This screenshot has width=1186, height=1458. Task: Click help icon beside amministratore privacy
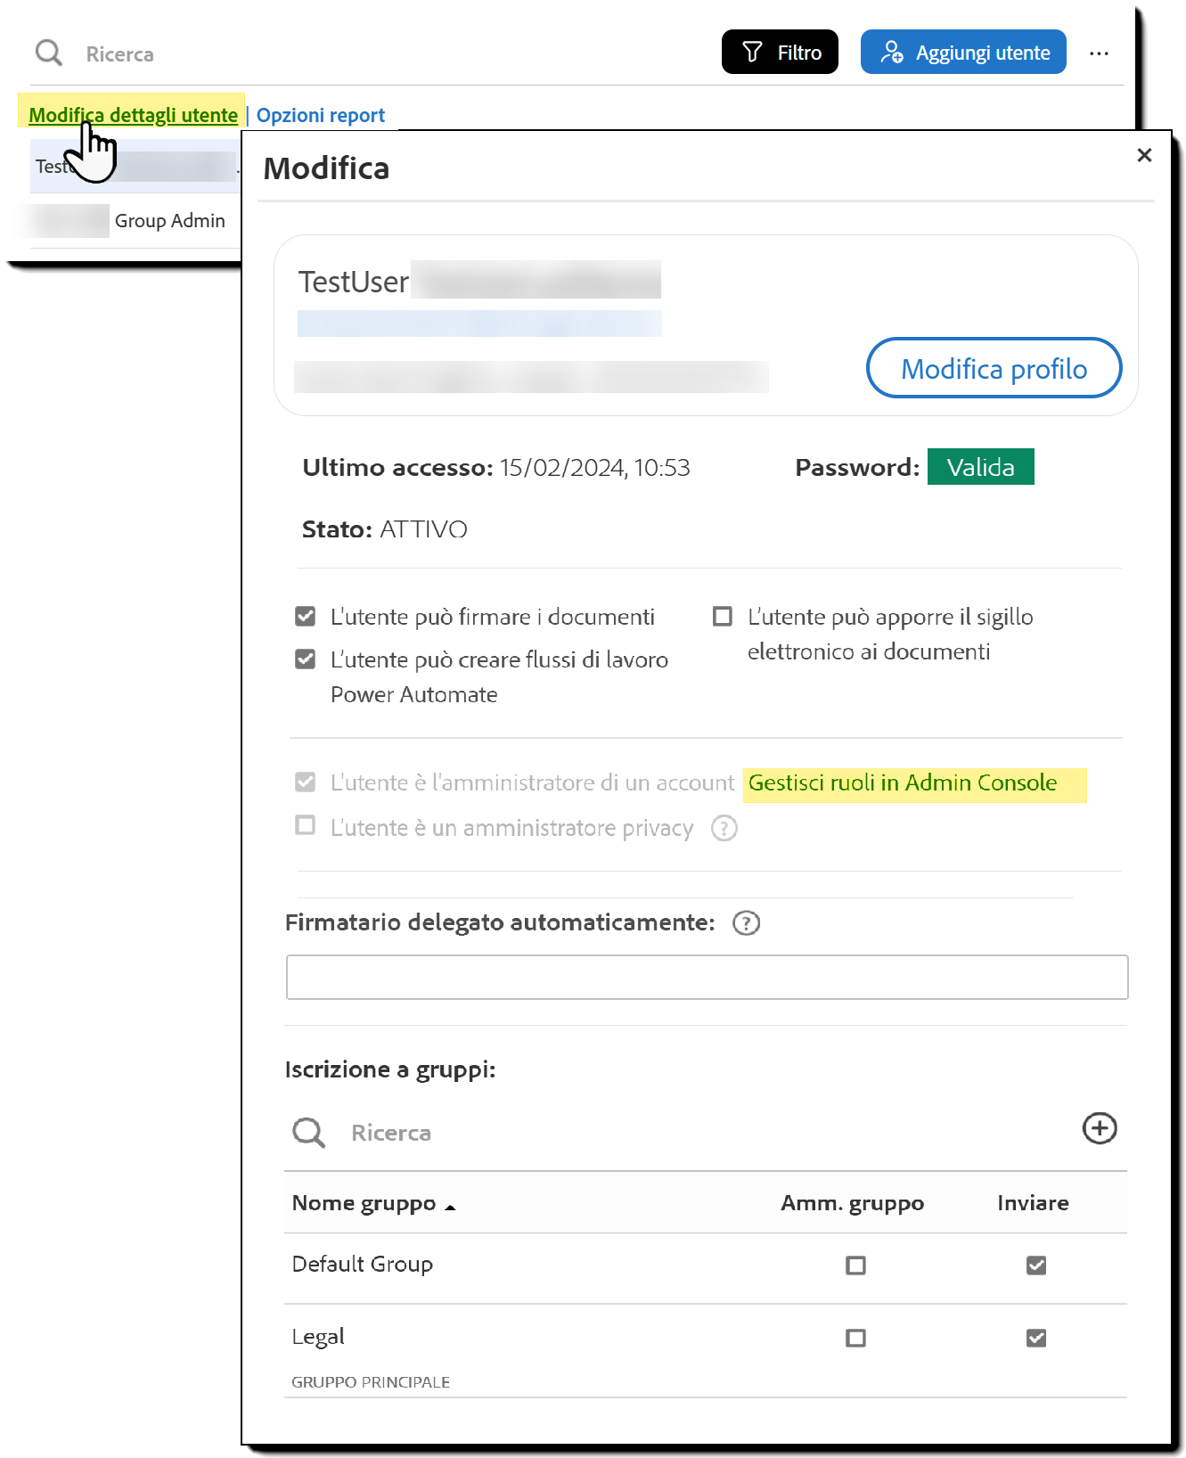point(724,829)
